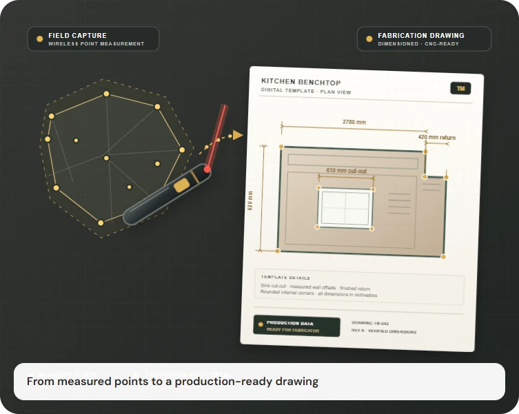
Task: Click the 'WIRELESS POINT MEASUREMENT' subtitle
Action: click(96, 43)
